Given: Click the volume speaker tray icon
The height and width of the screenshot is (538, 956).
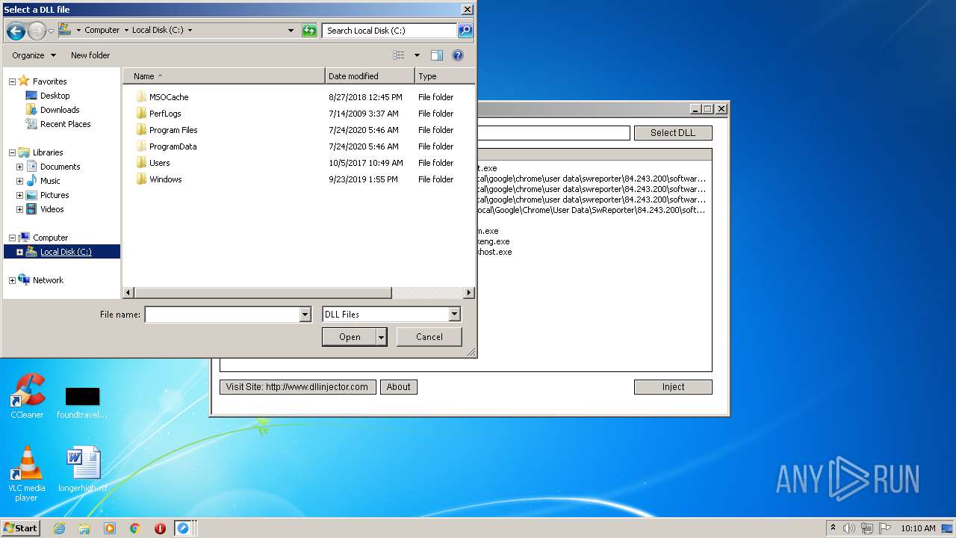Looking at the screenshot, I should pos(849,528).
